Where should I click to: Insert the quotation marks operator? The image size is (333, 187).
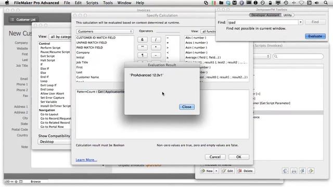coord(142,47)
